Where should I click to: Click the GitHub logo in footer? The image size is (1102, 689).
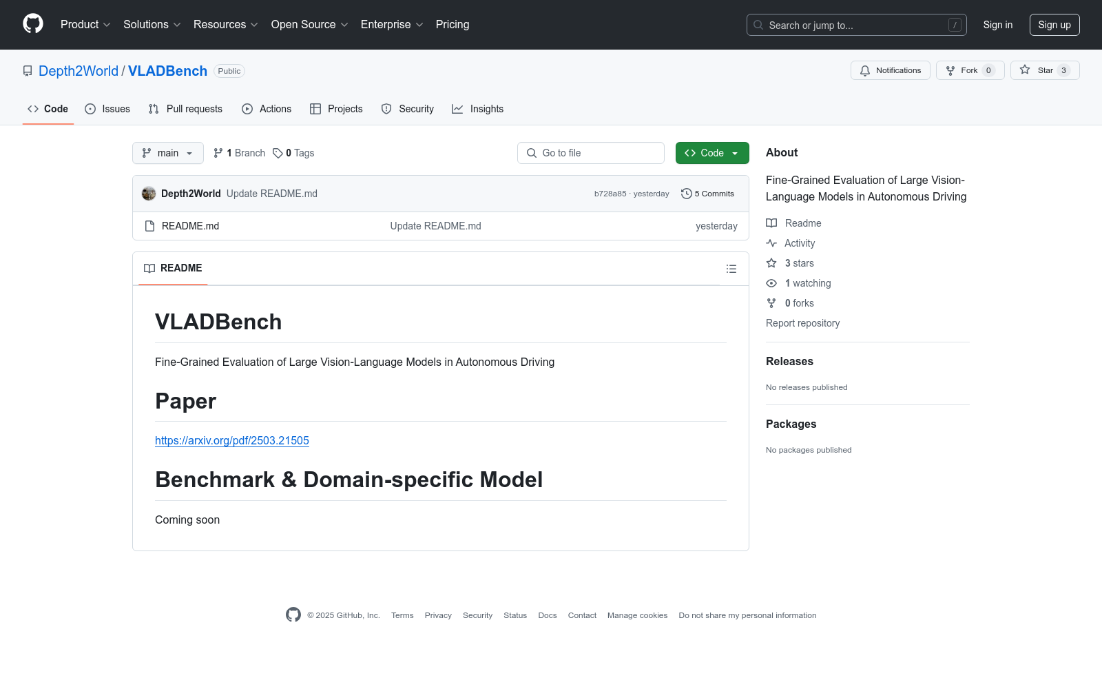pyautogui.click(x=293, y=615)
